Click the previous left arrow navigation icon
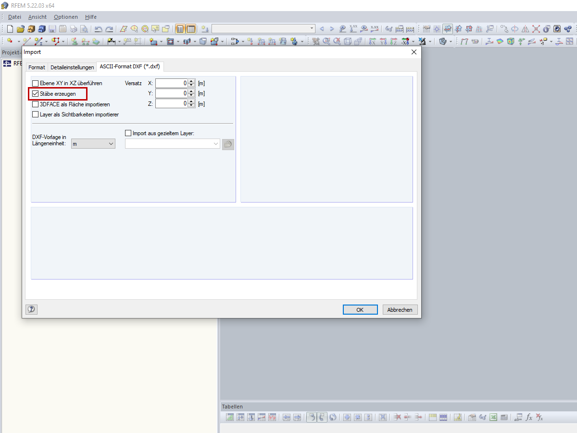The height and width of the screenshot is (433, 577). click(322, 29)
